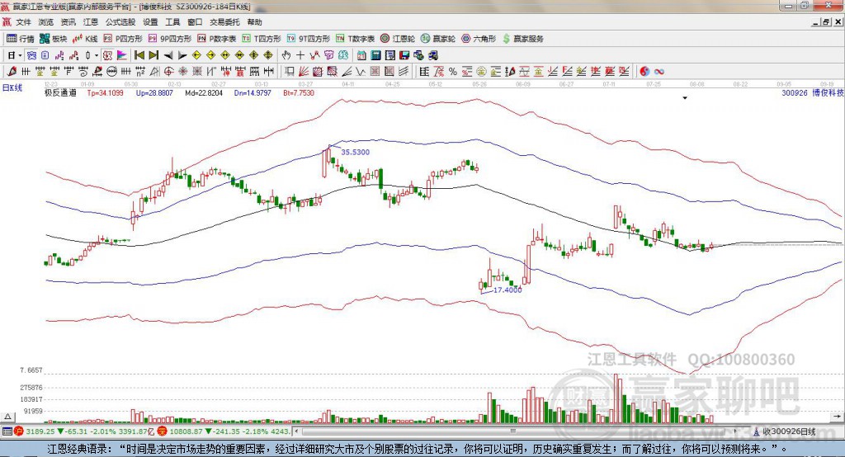Jump to first bar icon
Image resolution: width=845 pixels, height=457 pixels.
[139, 55]
